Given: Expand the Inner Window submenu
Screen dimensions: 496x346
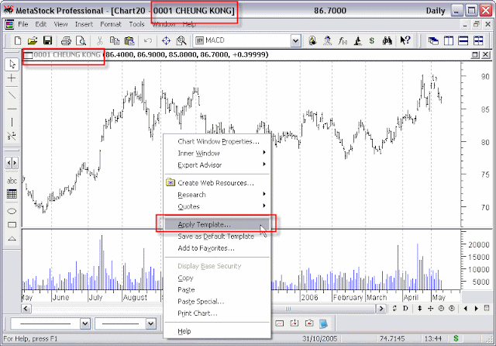Looking at the screenshot, I should pos(217,153).
